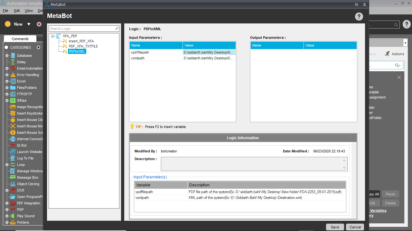Screen dimensions: 412x231
Task: Select the CATEGORIES radio button
Action: coord(6,47)
